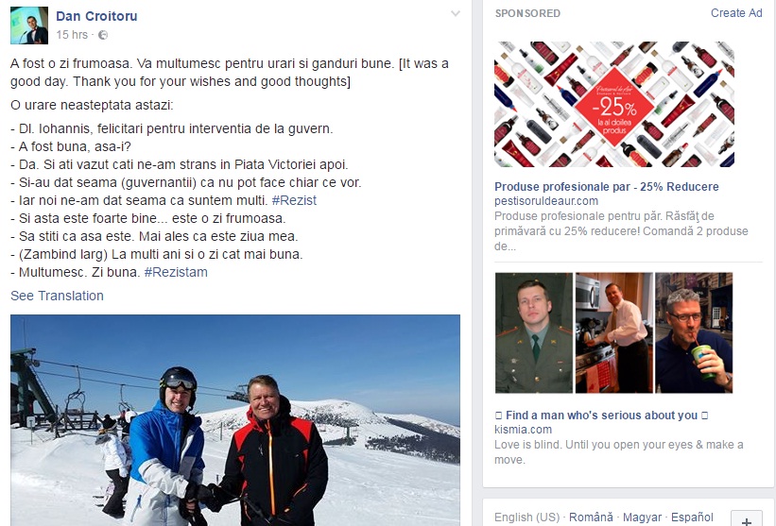Open the -25% hair products ad image
This screenshot has width=776, height=526.
coord(614,104)
